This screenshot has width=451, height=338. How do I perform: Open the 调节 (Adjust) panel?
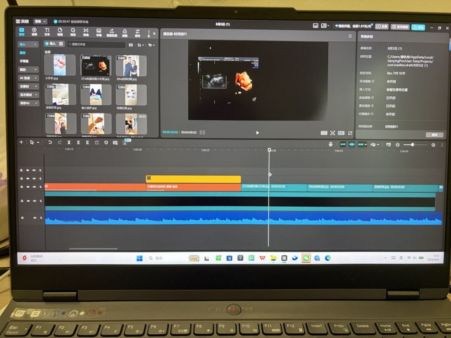(x=137, y=33)
